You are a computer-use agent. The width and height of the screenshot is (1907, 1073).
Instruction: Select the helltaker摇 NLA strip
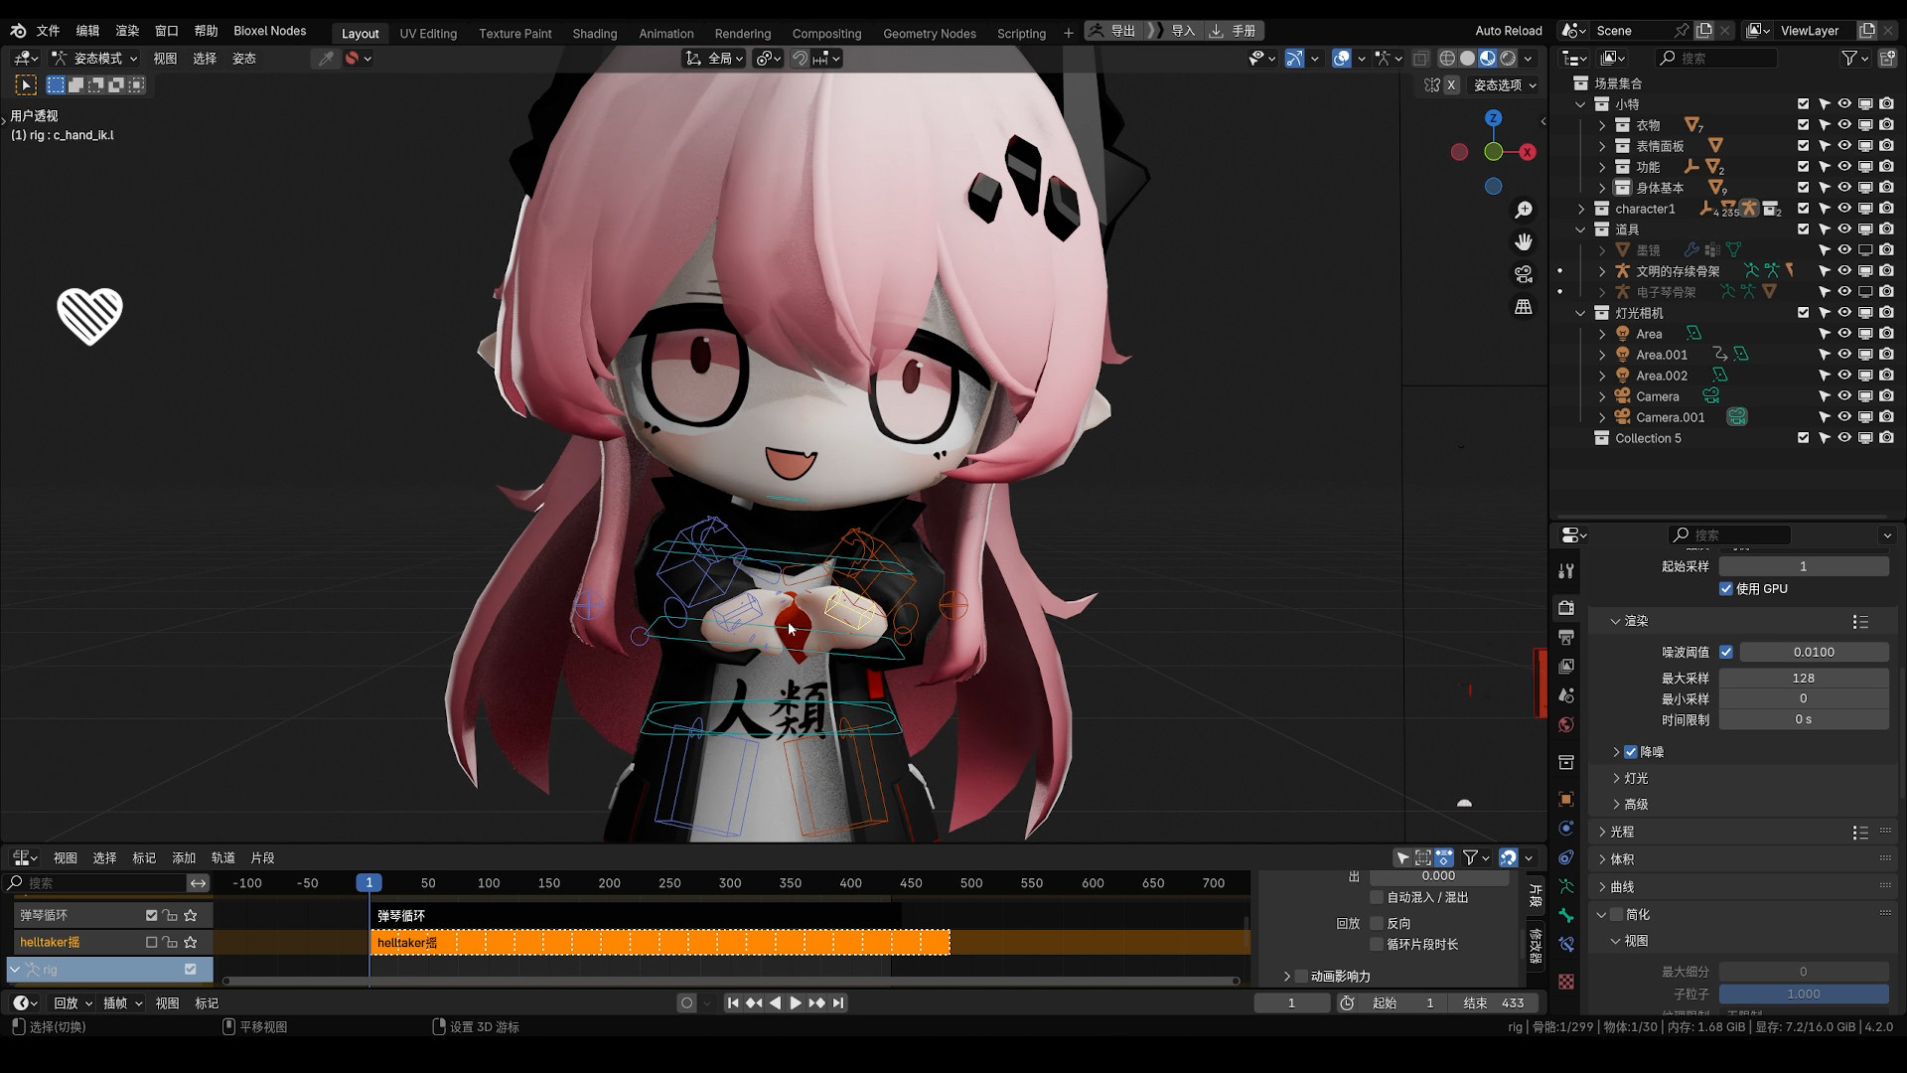pos(660,942)
